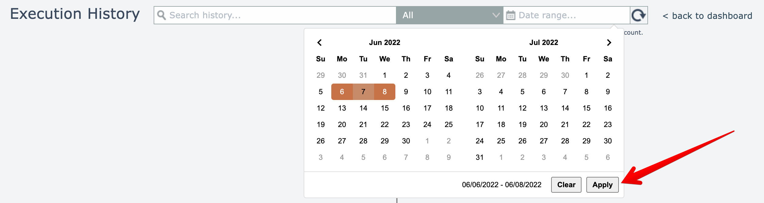Select June 7 in highlighted range

pos(363,92)
